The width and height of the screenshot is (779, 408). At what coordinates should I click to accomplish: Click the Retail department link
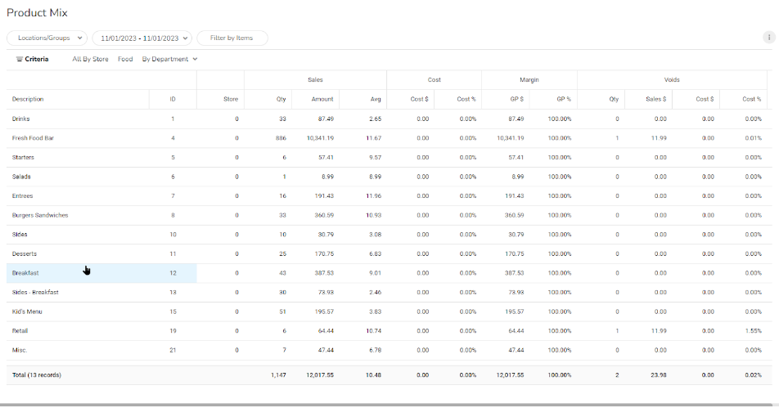pyautogui.click(x=20, y=331)
